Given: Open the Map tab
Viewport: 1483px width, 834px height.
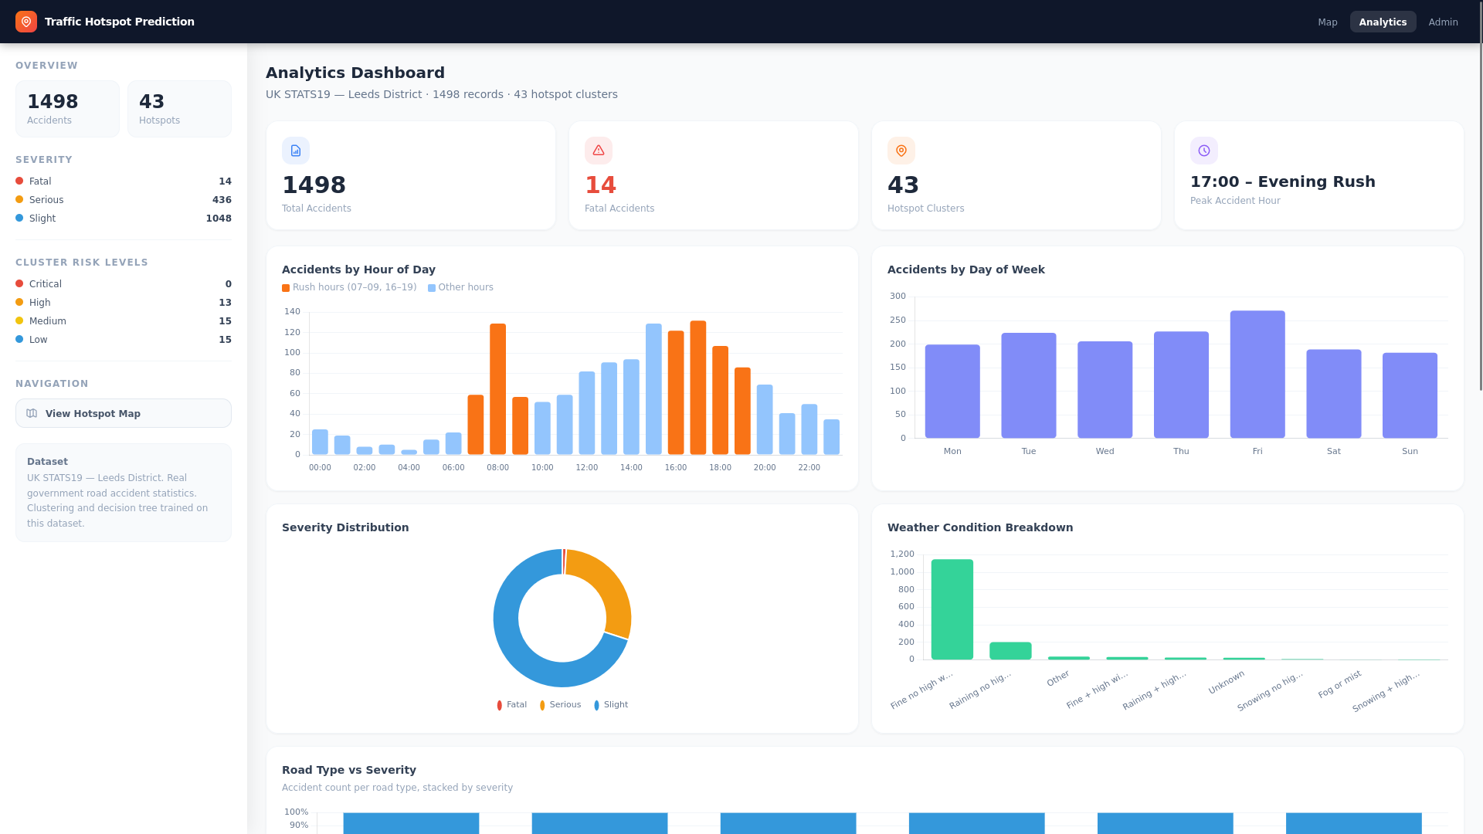Looking at the screenshot, I should point(1328,22).
